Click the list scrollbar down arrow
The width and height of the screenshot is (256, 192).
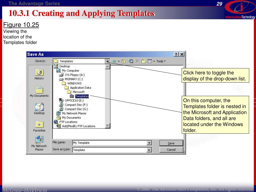click(107, 126)
